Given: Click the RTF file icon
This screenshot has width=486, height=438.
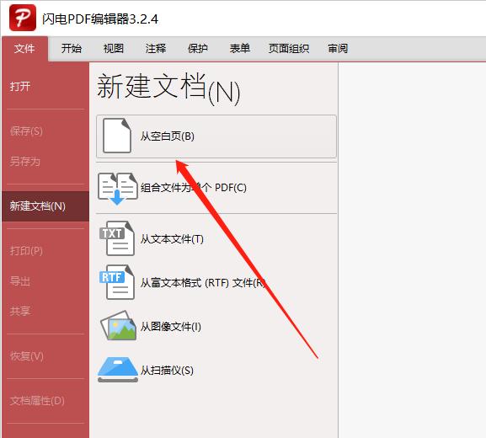Looking at the screenshot, I should point(117,282).
